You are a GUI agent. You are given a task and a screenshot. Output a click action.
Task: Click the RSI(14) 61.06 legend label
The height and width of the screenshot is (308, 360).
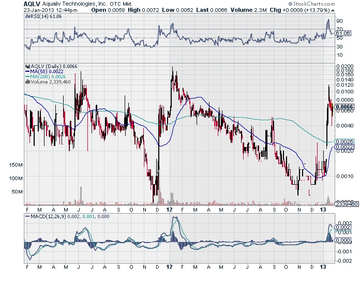click(46, 17)
